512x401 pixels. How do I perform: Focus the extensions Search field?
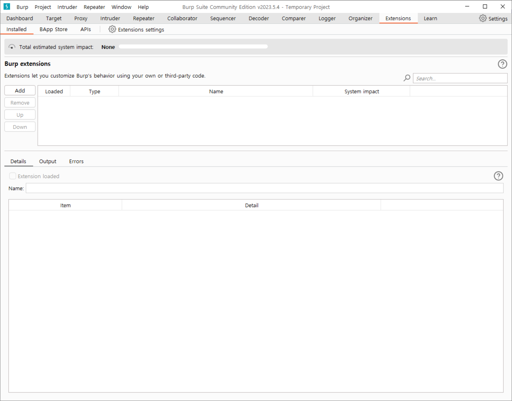click(460, 78)
